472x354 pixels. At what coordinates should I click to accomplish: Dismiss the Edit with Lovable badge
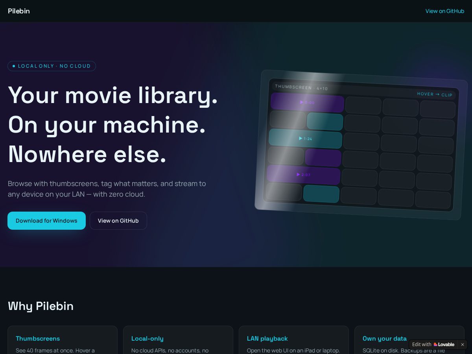point(463,345)
